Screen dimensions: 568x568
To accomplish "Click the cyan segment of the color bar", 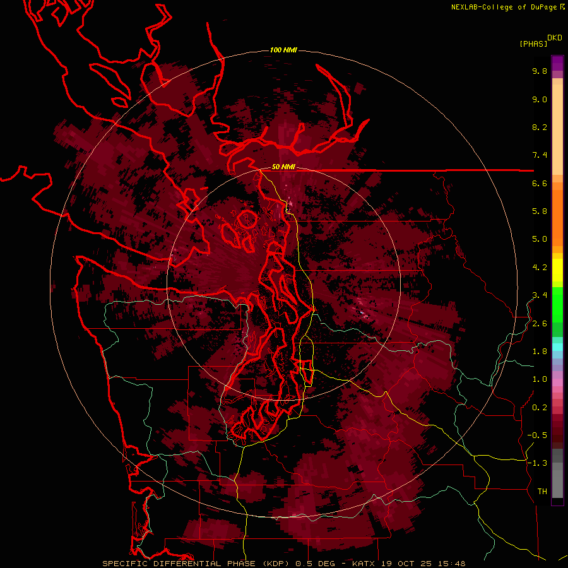I will tap(557, 346).
